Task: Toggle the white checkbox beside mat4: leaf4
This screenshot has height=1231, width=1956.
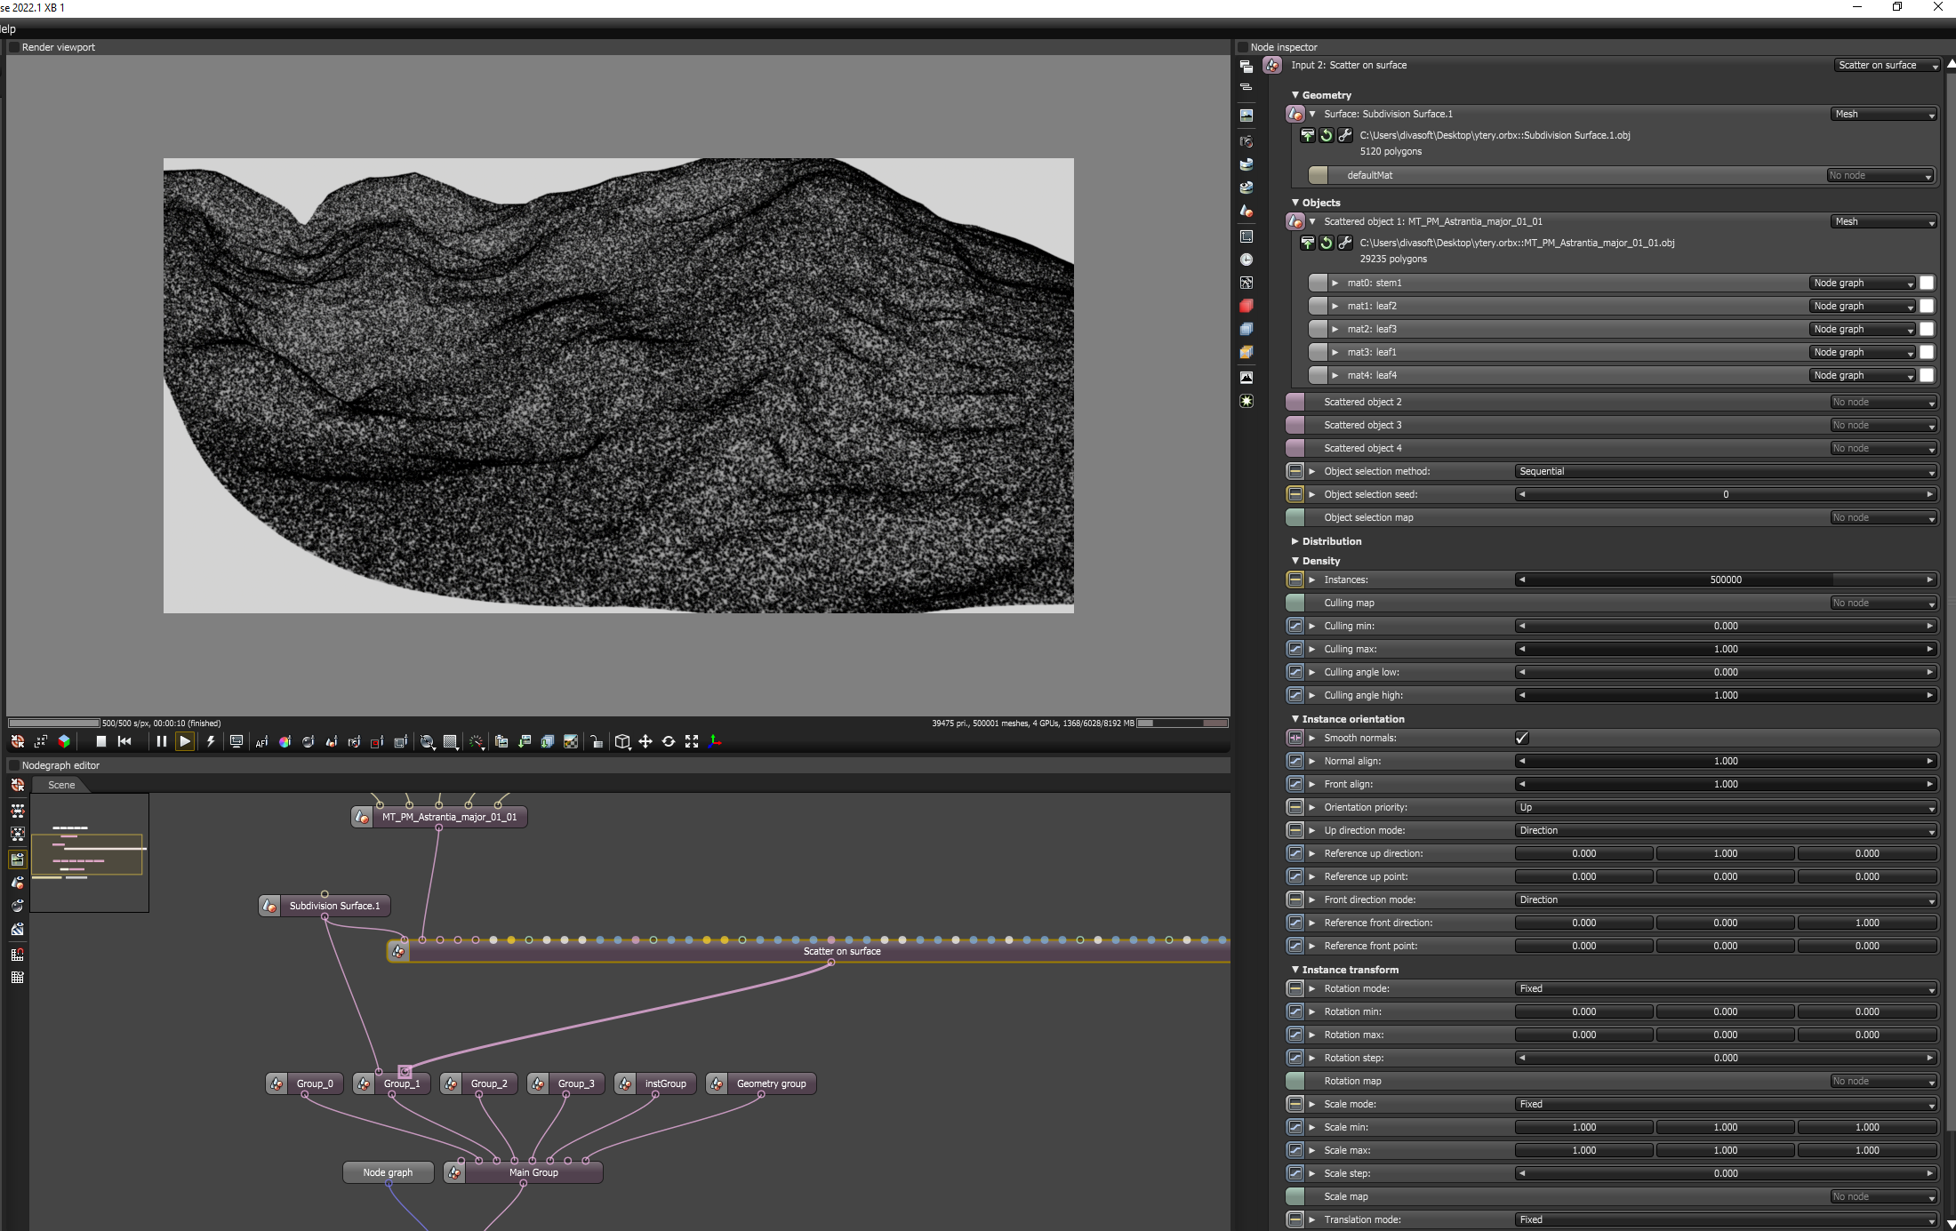Action: click(x=1927, y=375)
